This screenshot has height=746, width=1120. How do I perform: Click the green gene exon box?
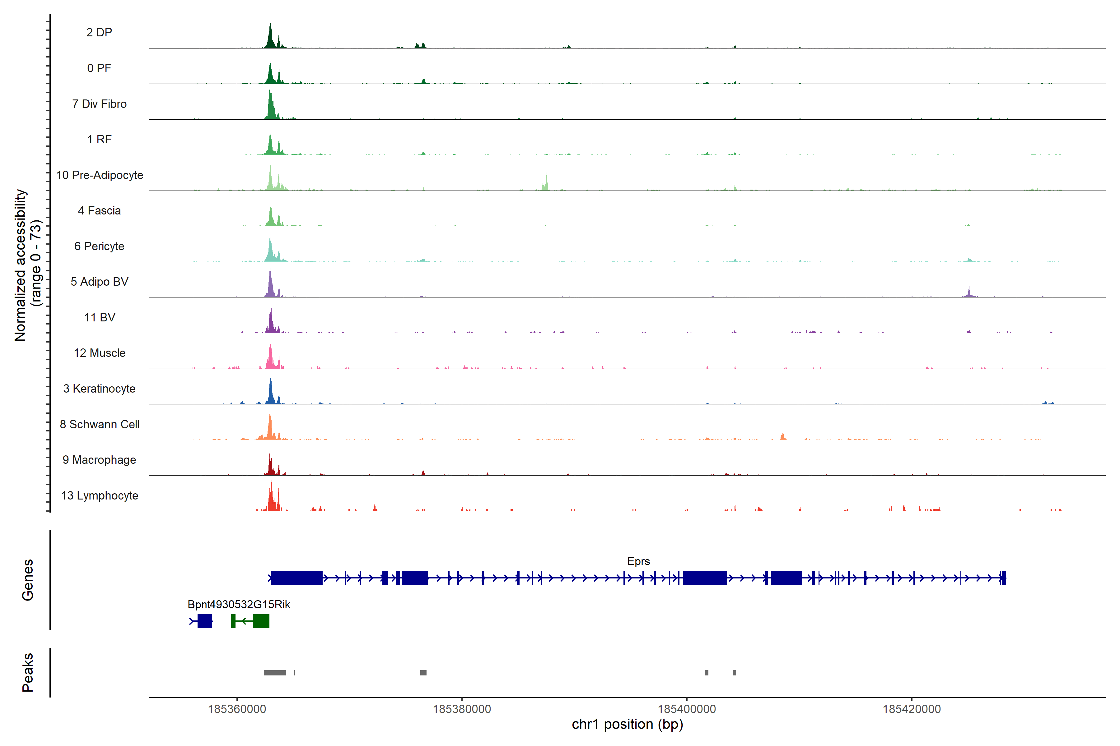pos(261,621)
